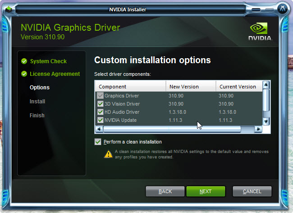Select the License Agreement step
Image resolution: width=293 pixels, height=213 pixels.
click(x=55, y=74)
